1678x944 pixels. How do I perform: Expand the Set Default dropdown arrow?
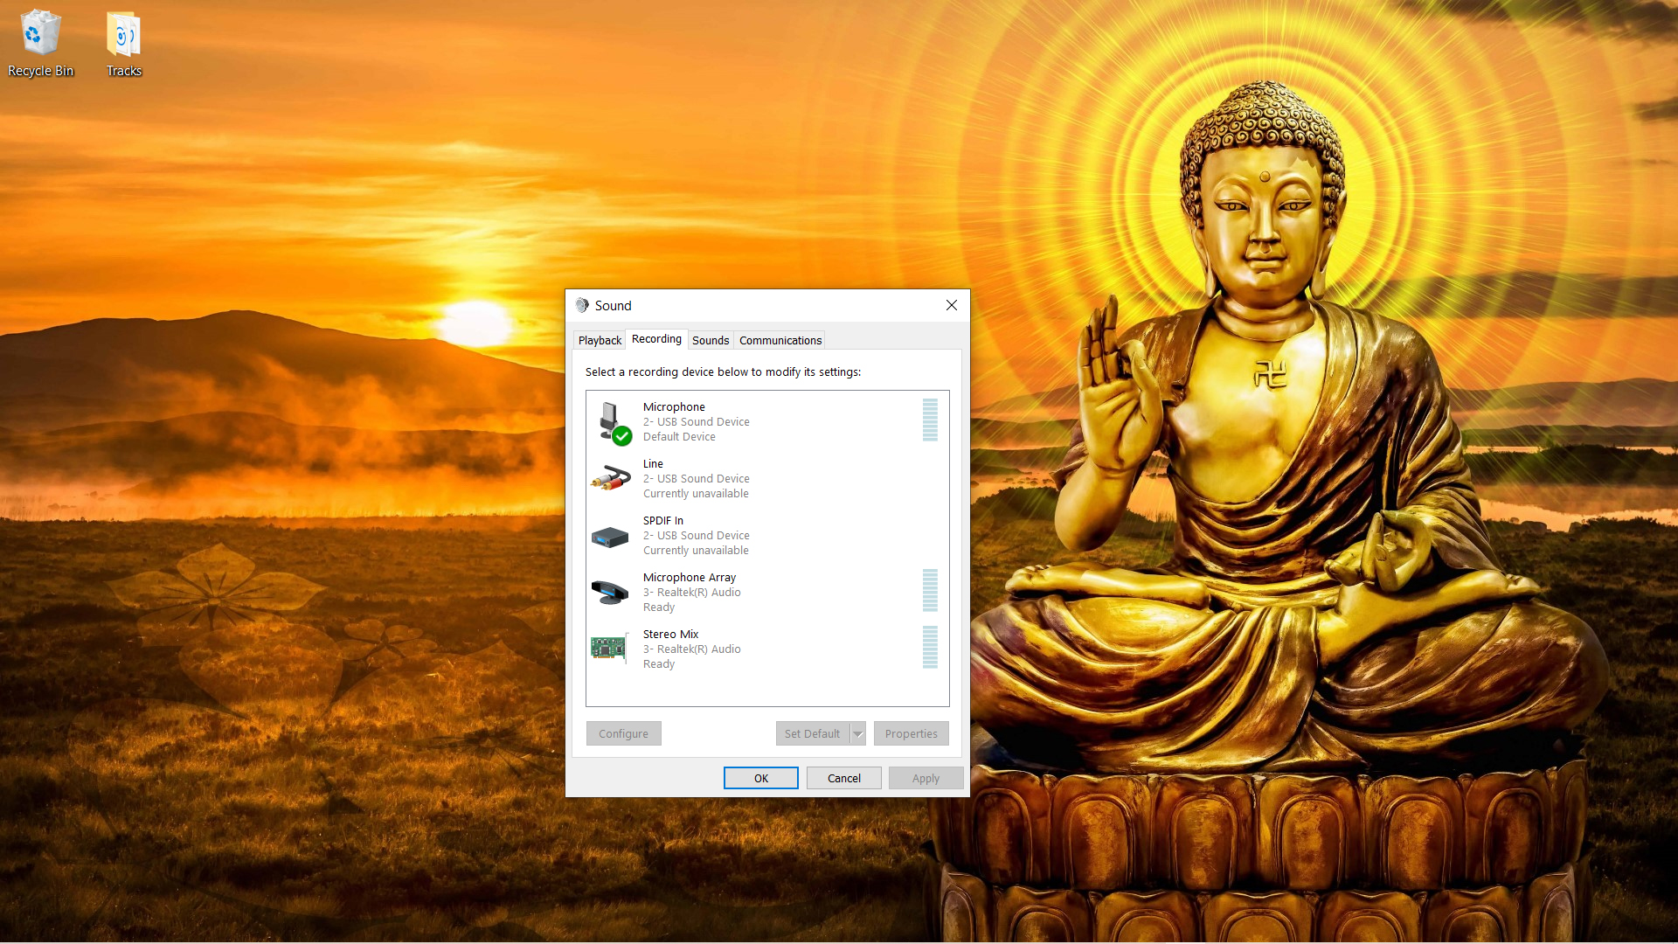[858, 733]
